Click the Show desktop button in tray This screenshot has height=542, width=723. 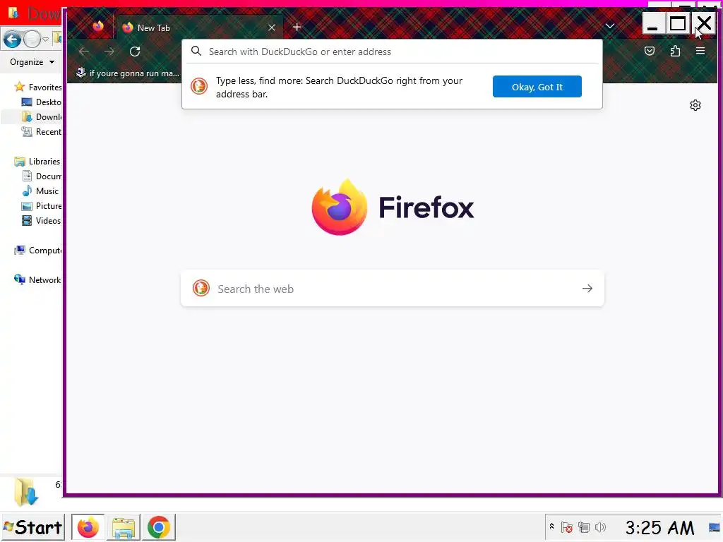715,527
